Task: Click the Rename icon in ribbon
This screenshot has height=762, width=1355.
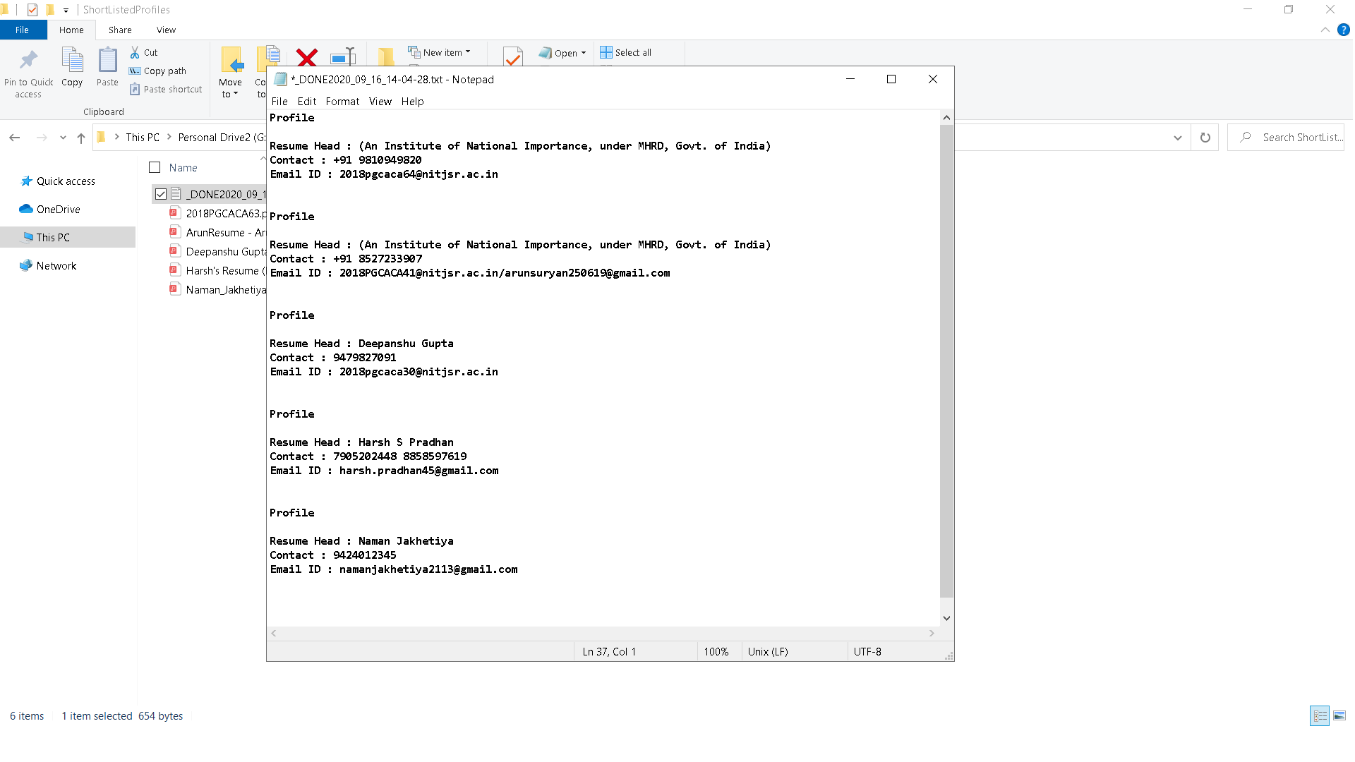Action: (x=343, y=57)
